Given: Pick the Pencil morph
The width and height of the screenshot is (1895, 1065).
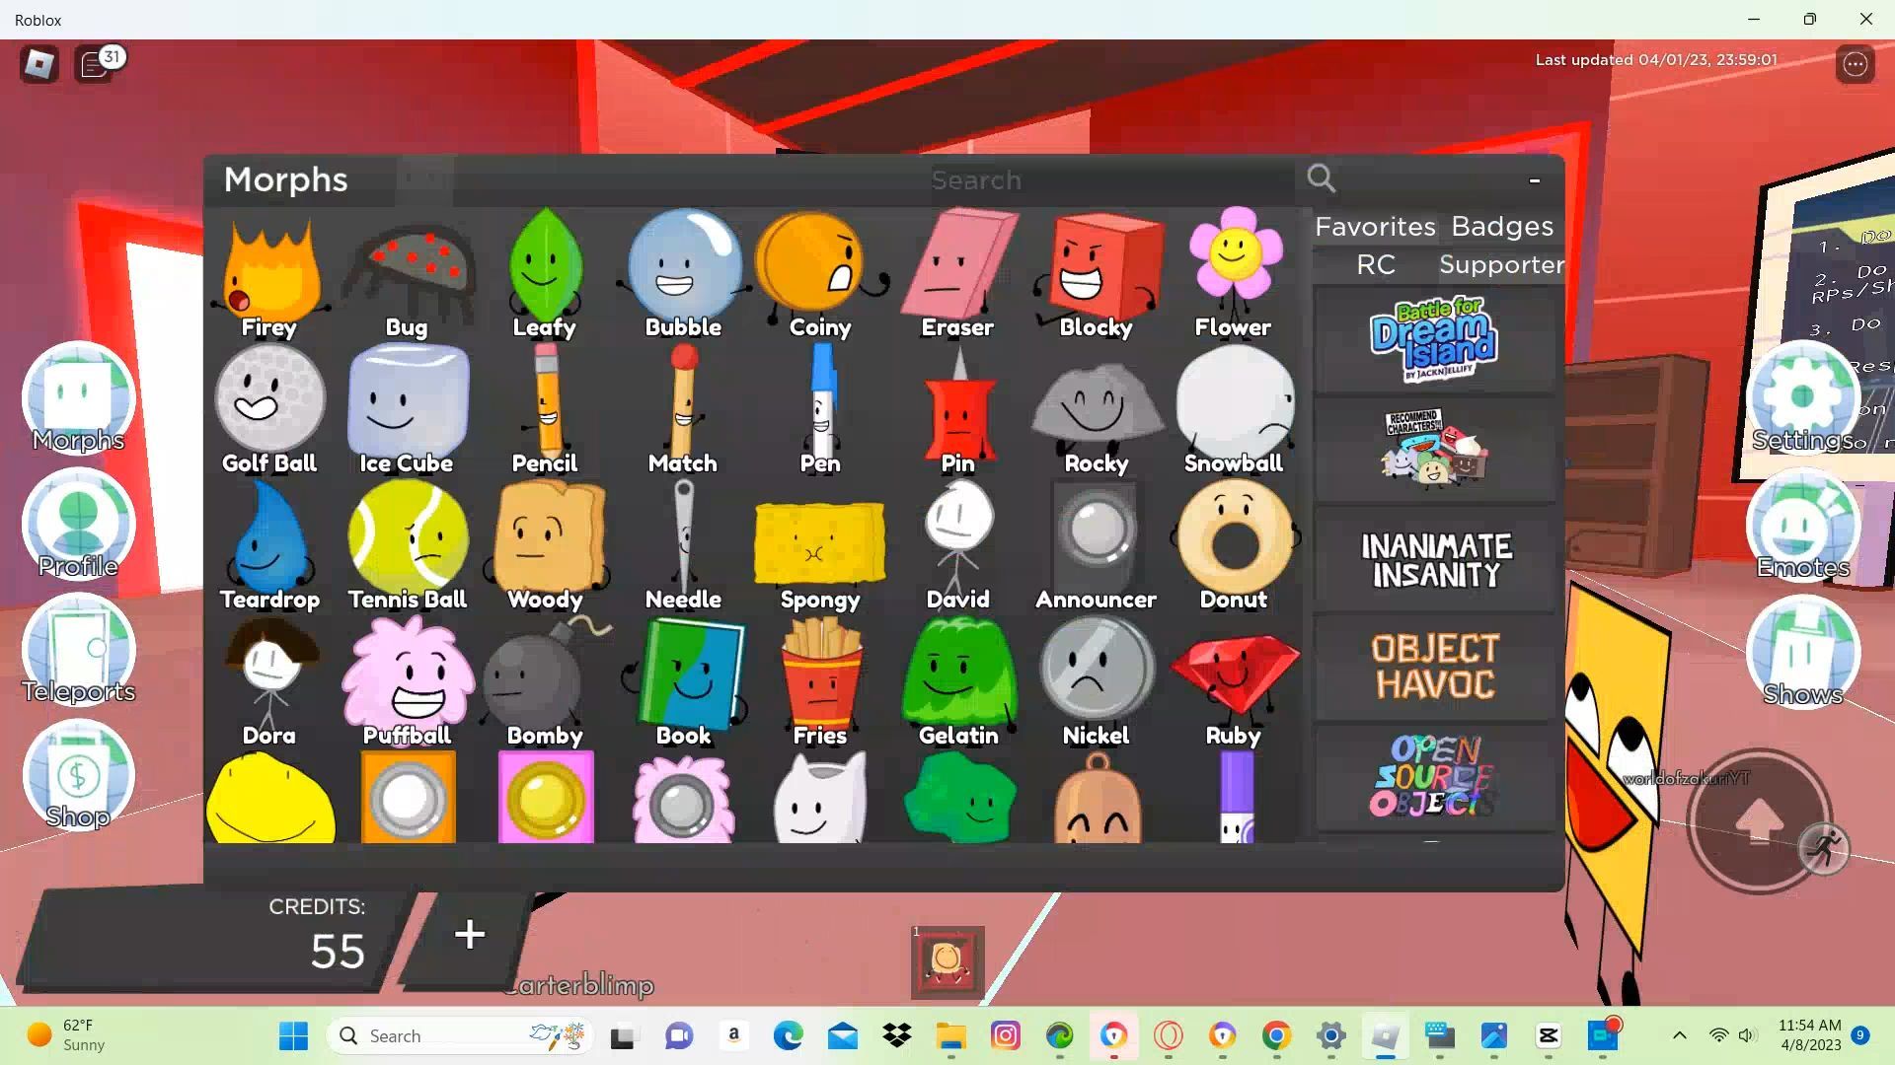Looking at the screenshot, I should pos(544,410).
